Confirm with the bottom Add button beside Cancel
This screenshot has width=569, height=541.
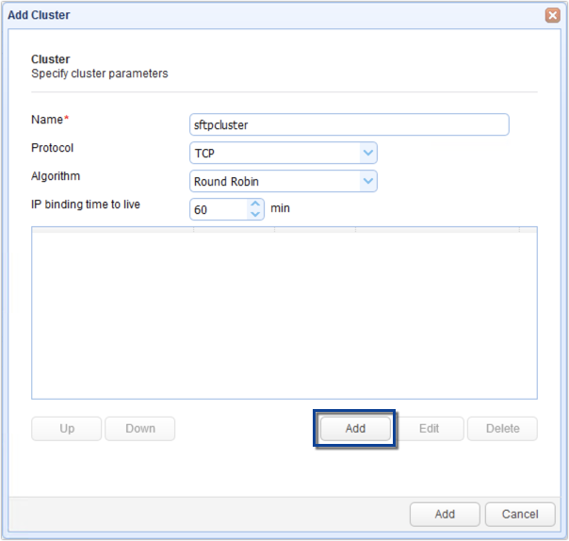coord(445,515)
